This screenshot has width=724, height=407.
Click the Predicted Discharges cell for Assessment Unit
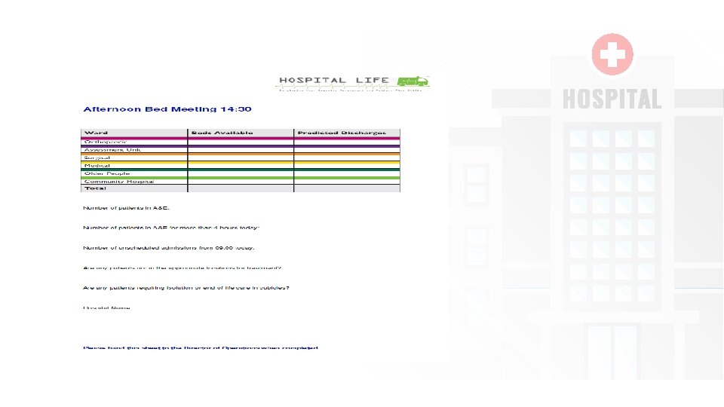(x=347, y=150)
